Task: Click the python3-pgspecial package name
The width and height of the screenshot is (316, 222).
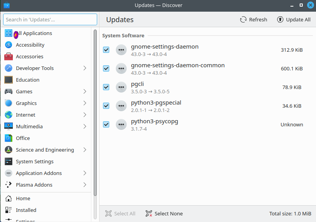Action: (x=156, y=103)
